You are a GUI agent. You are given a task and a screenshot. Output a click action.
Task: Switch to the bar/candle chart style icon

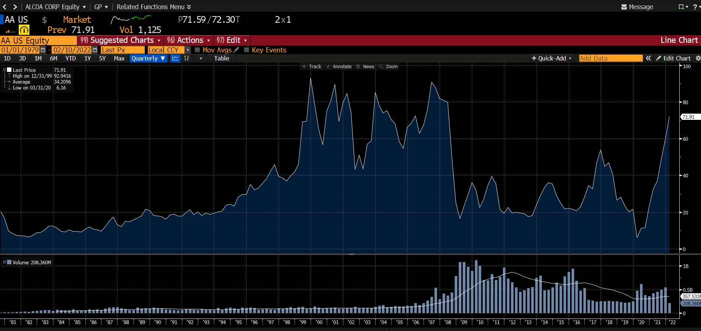187,58
